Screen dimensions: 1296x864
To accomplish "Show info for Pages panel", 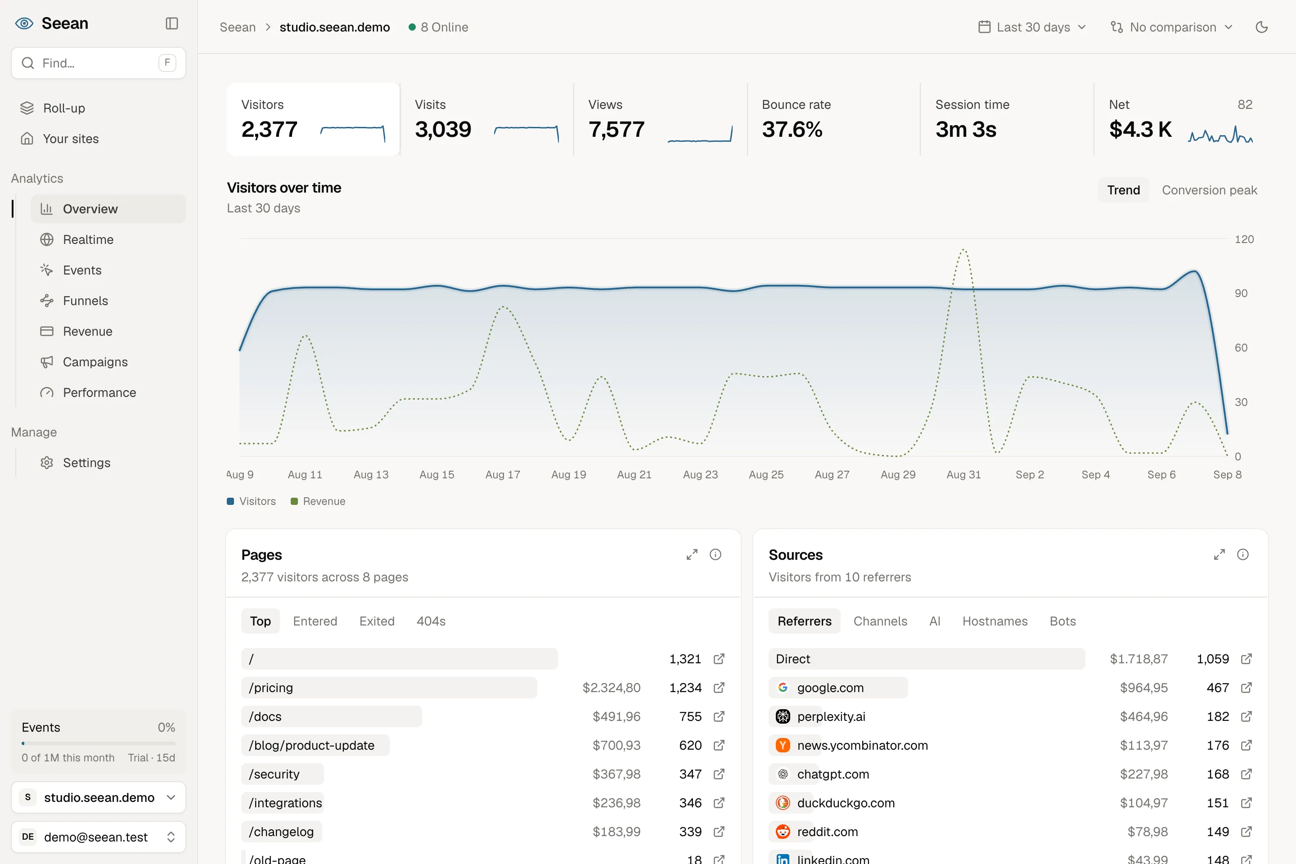I will [x=715, y=554].
